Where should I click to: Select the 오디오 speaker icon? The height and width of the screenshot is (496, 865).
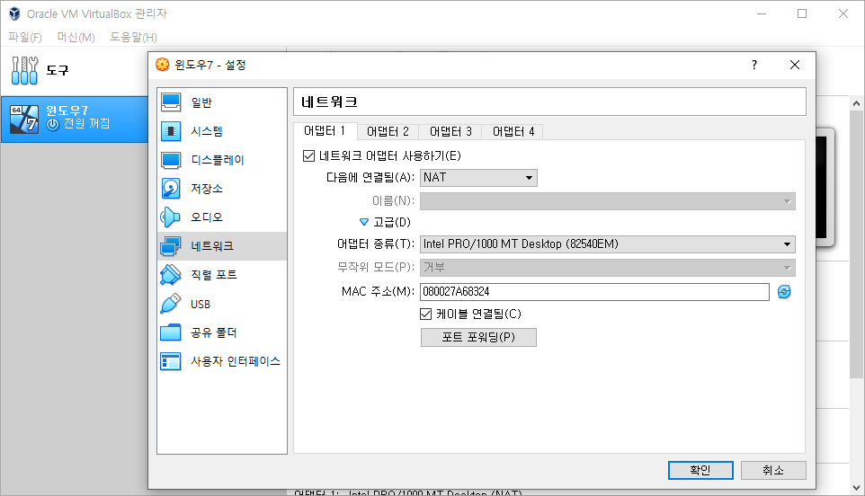coord(171,217)
